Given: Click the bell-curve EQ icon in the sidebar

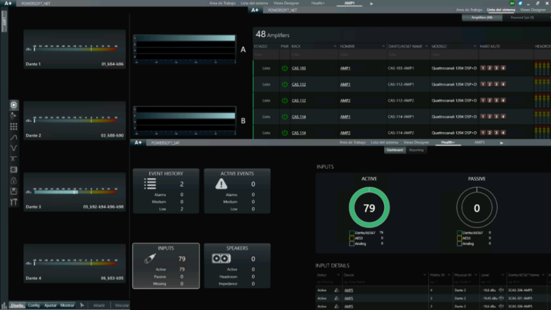Looking at the screenshot, I should [x=13, y=137].
